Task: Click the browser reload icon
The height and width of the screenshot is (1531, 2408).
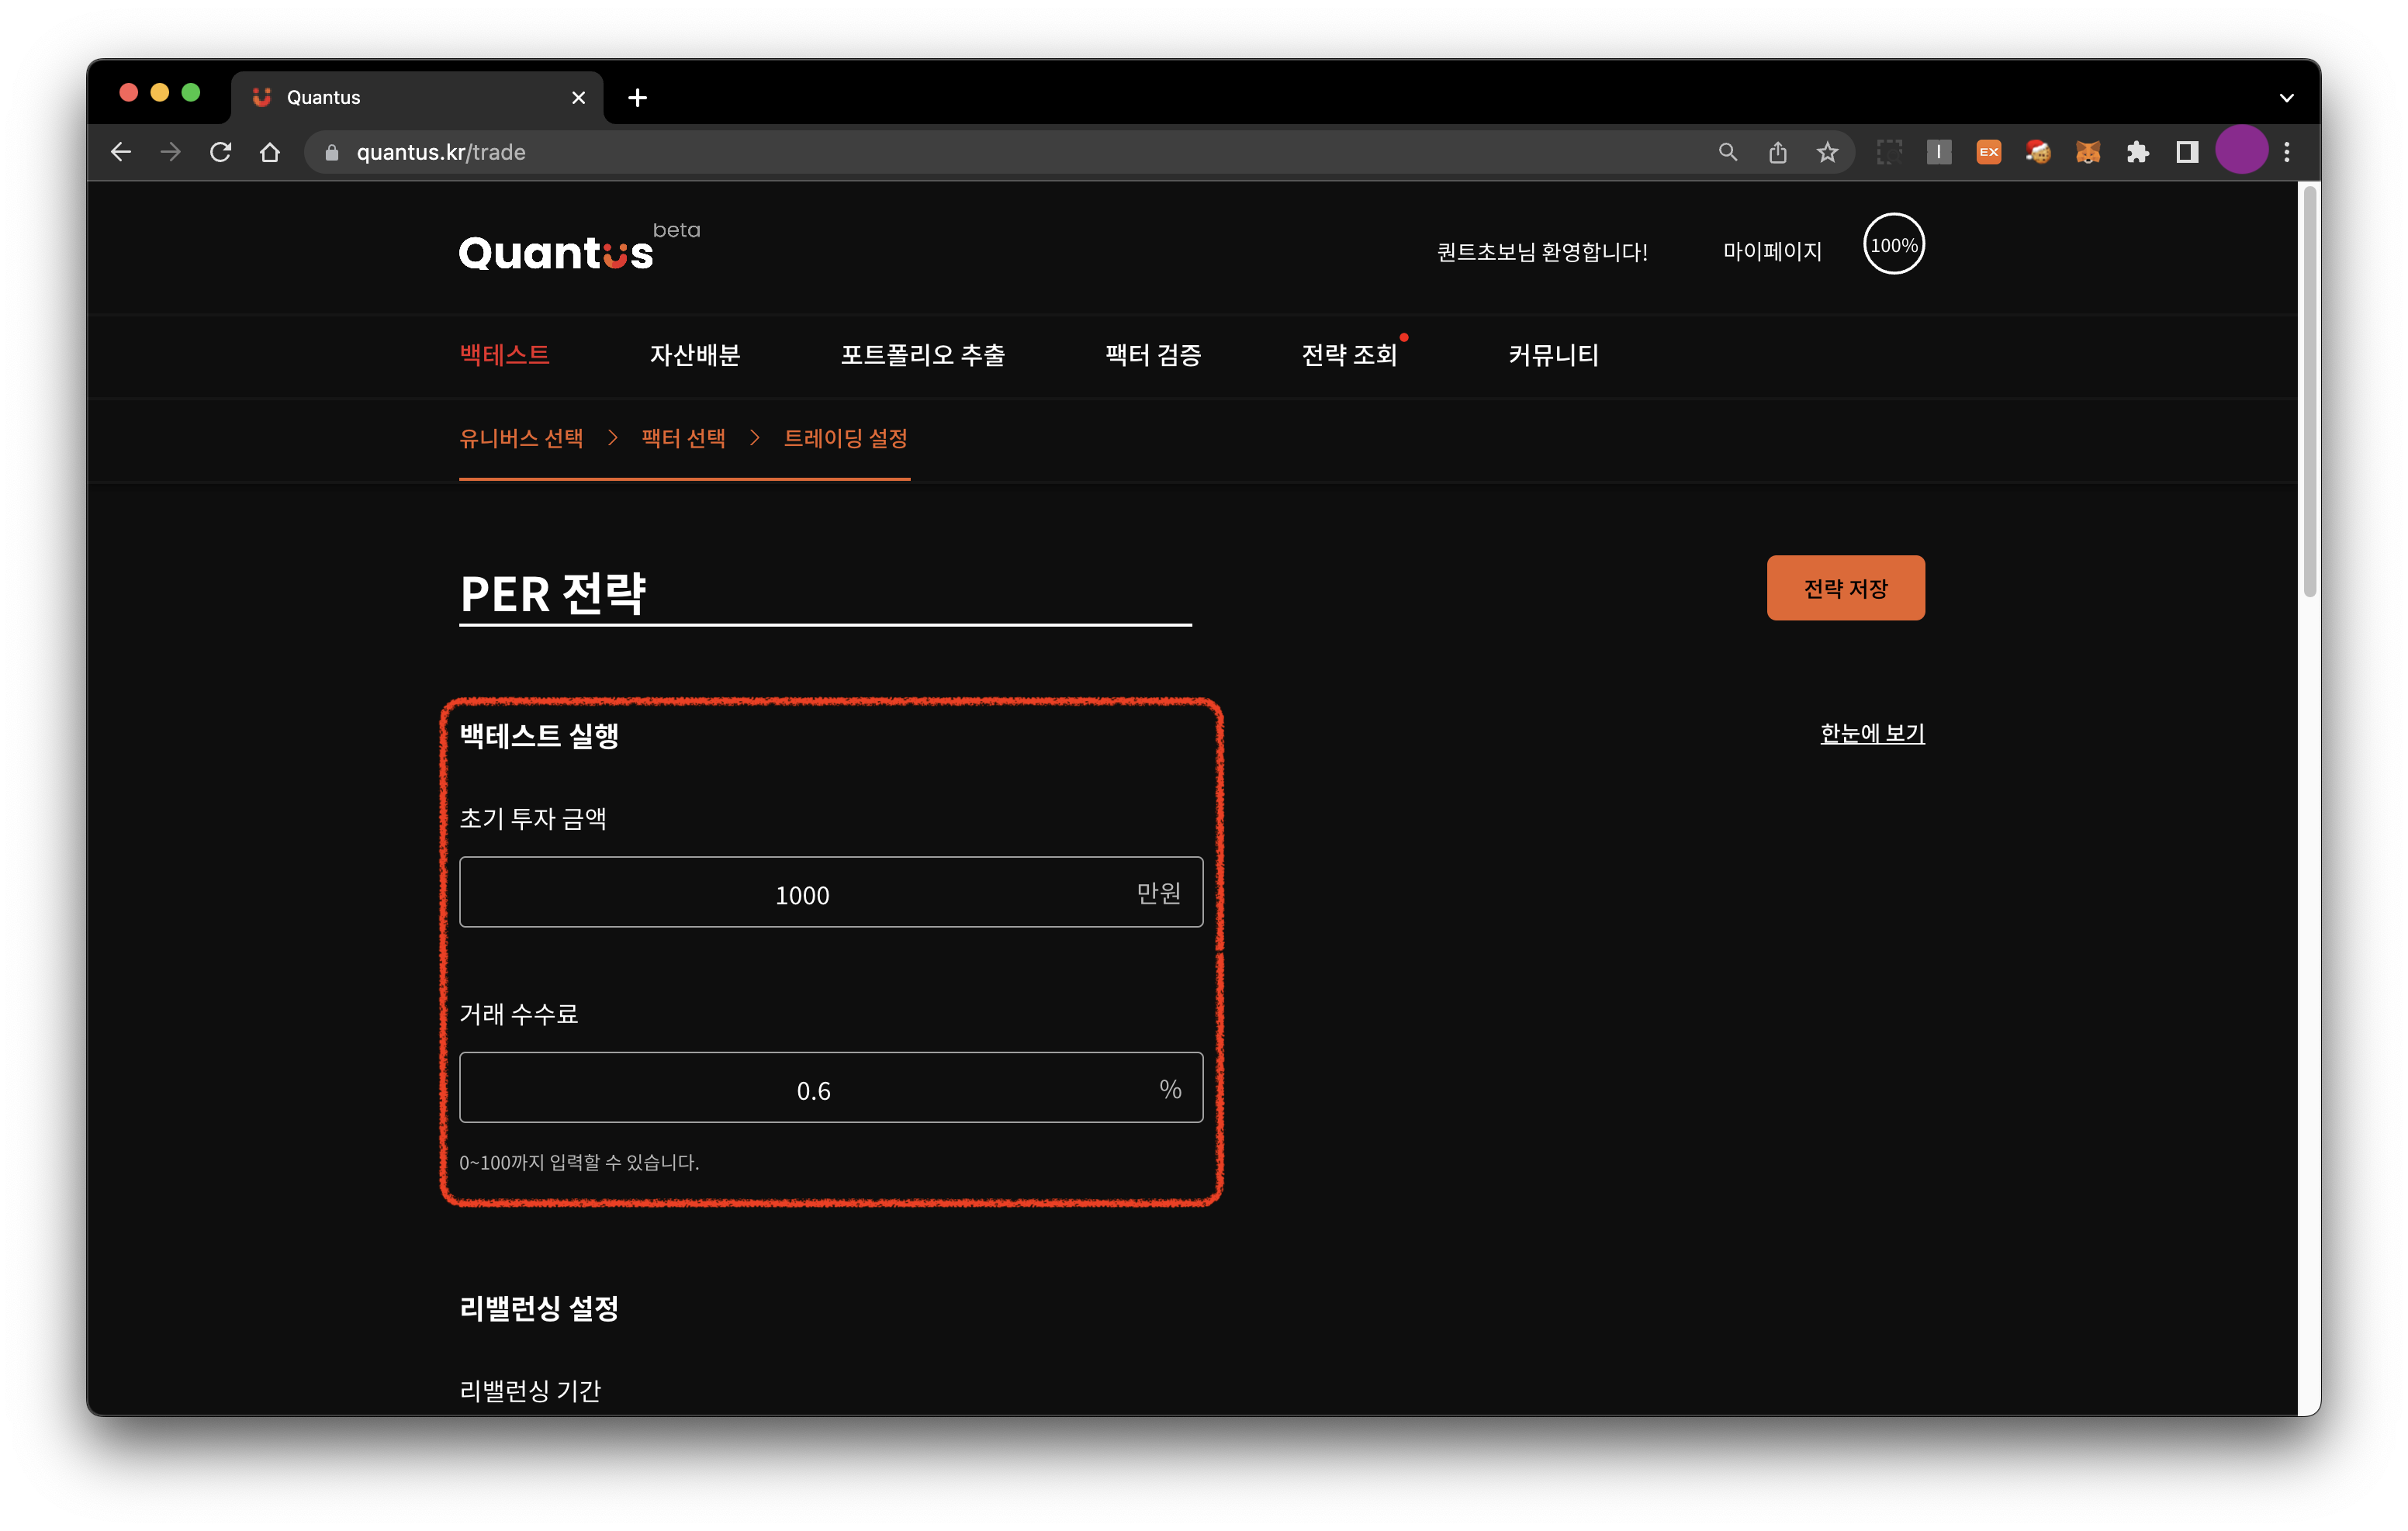Action: tap(221, 152)
